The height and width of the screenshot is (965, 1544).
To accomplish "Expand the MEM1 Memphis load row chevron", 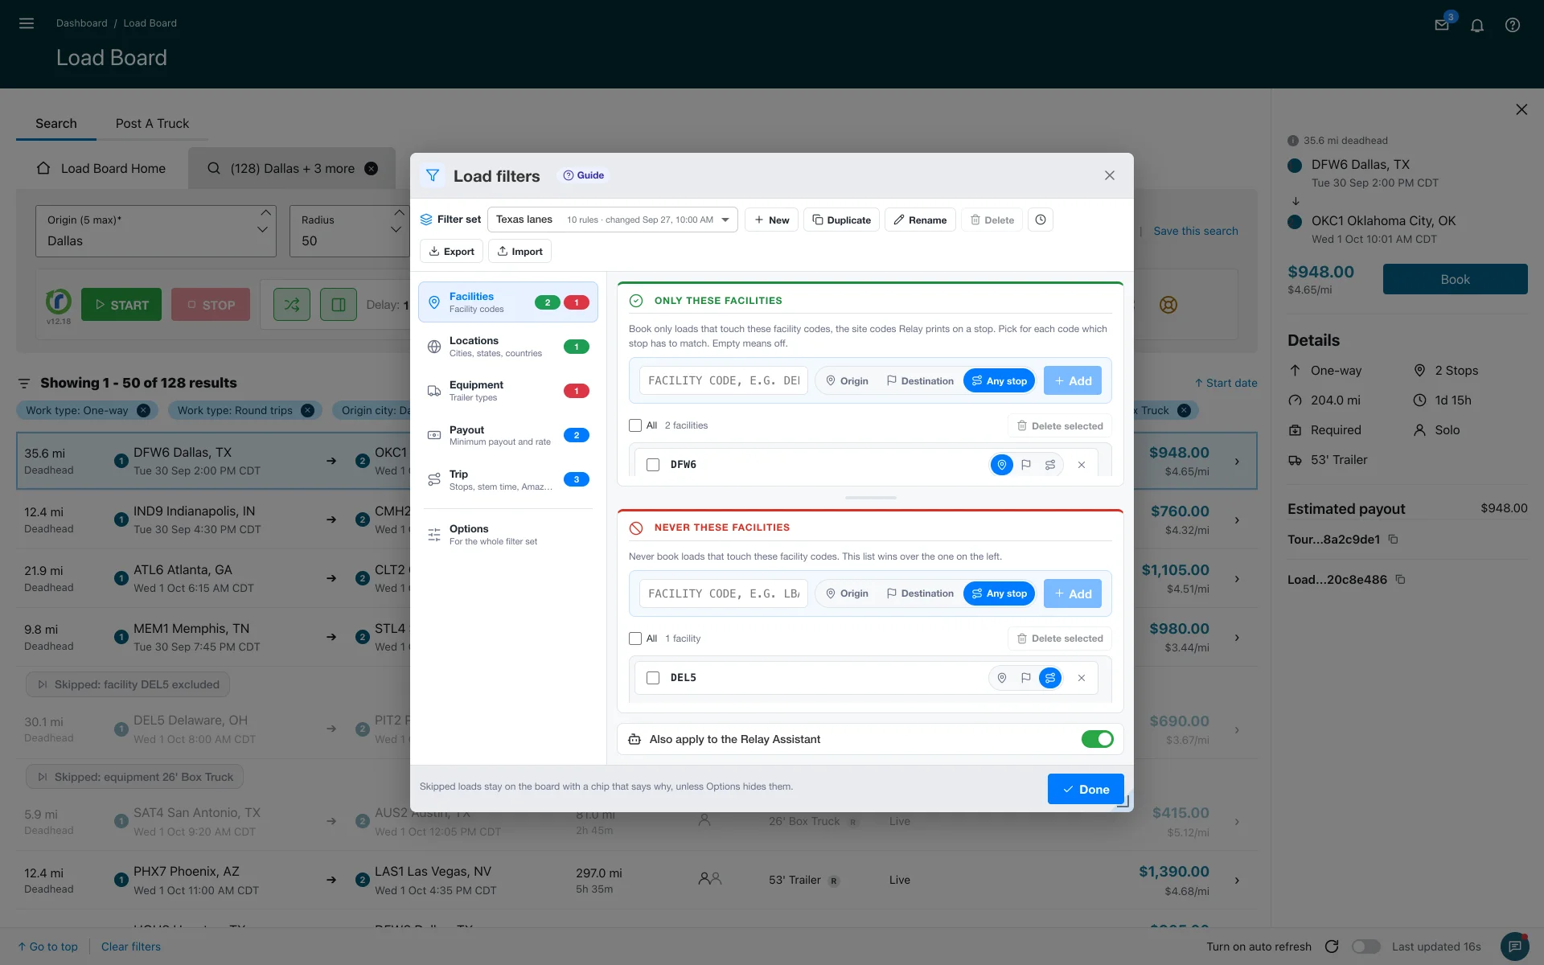I will tap(1237, 638).
